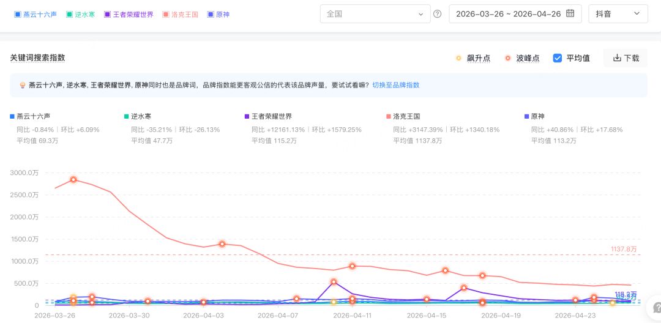Click the 洛克王国 peak marker near 2026-04-18
Screen dimensions: 661x323
[482, 275]
